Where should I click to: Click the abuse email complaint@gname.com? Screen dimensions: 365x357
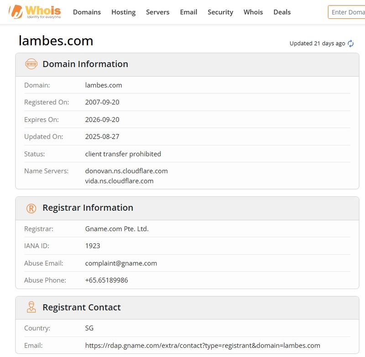coord(121,263)
